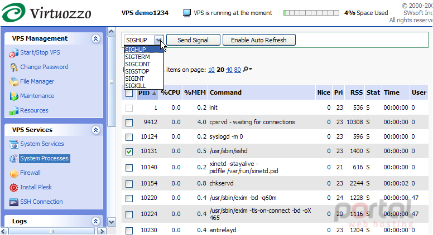Check the xinetd process 10140 checkbox
This screenshot has height=235, width=433.
click(129, 168)
